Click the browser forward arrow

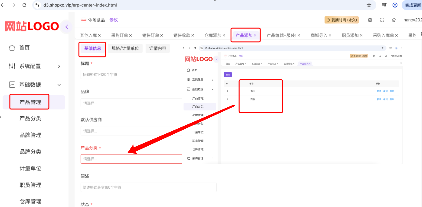(x=13, y=5)
